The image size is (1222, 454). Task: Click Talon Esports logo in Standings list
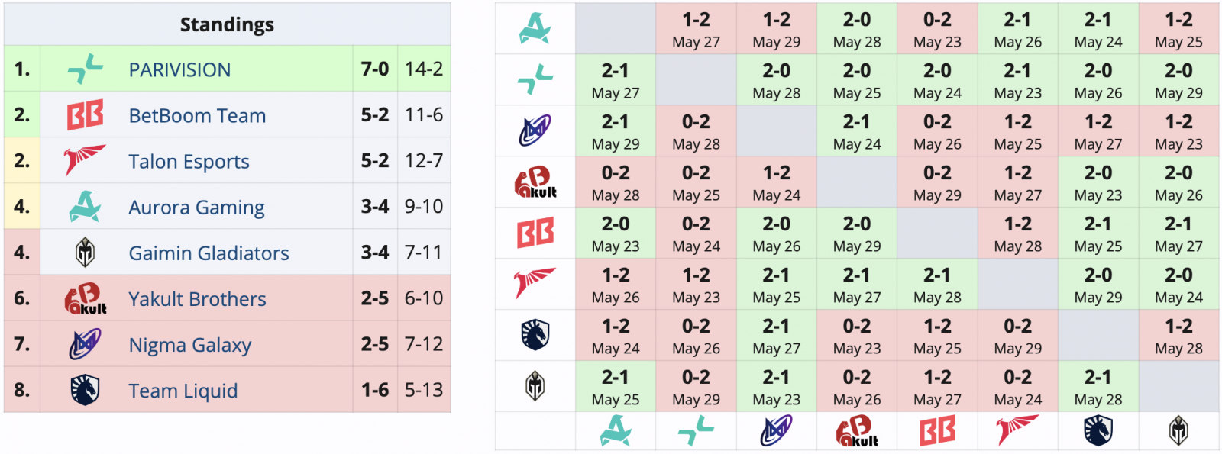click(85, 160)
